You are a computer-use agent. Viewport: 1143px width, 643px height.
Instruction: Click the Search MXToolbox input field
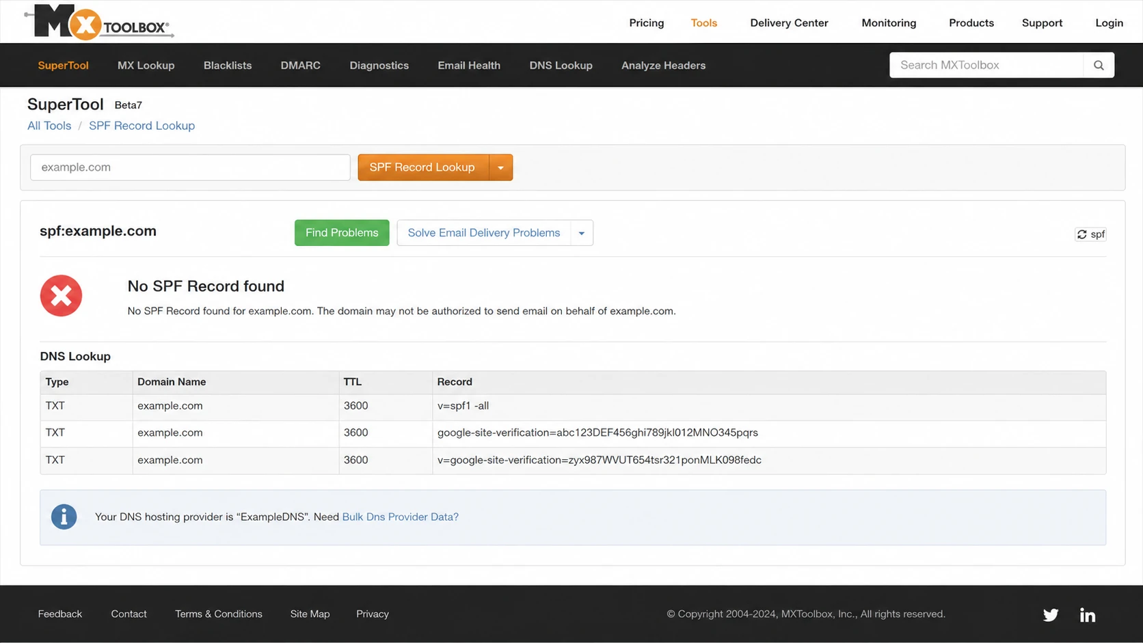986,65
